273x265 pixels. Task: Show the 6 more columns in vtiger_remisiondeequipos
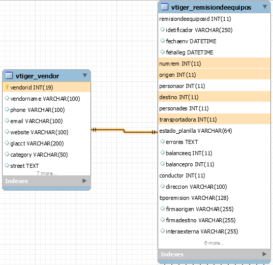click(x=215, y=243)
